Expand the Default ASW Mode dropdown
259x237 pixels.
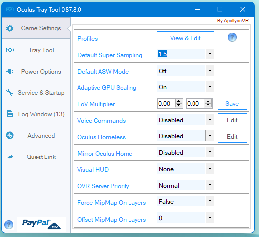[x=210, y=70]
